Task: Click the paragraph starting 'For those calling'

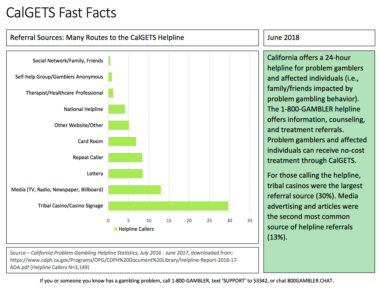Action: [x=315, y=206]
